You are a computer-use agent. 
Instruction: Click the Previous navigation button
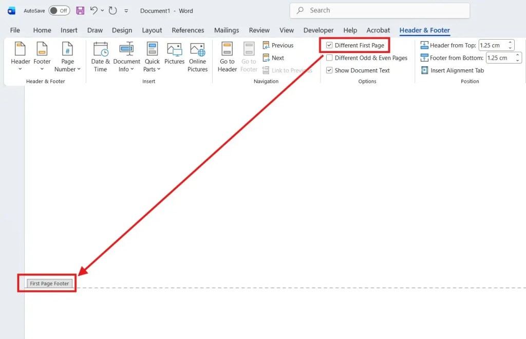click(279, 45)
